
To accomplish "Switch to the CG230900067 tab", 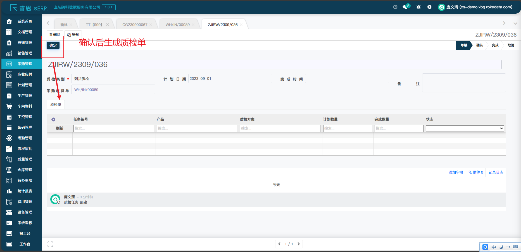I will point(135,25).
